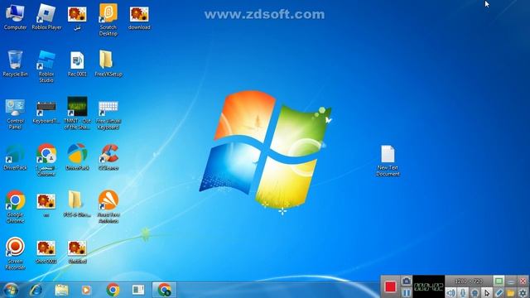This screenshot has width=530, height=298.
Task: Select the download image file icon
Action: [139, 17]
